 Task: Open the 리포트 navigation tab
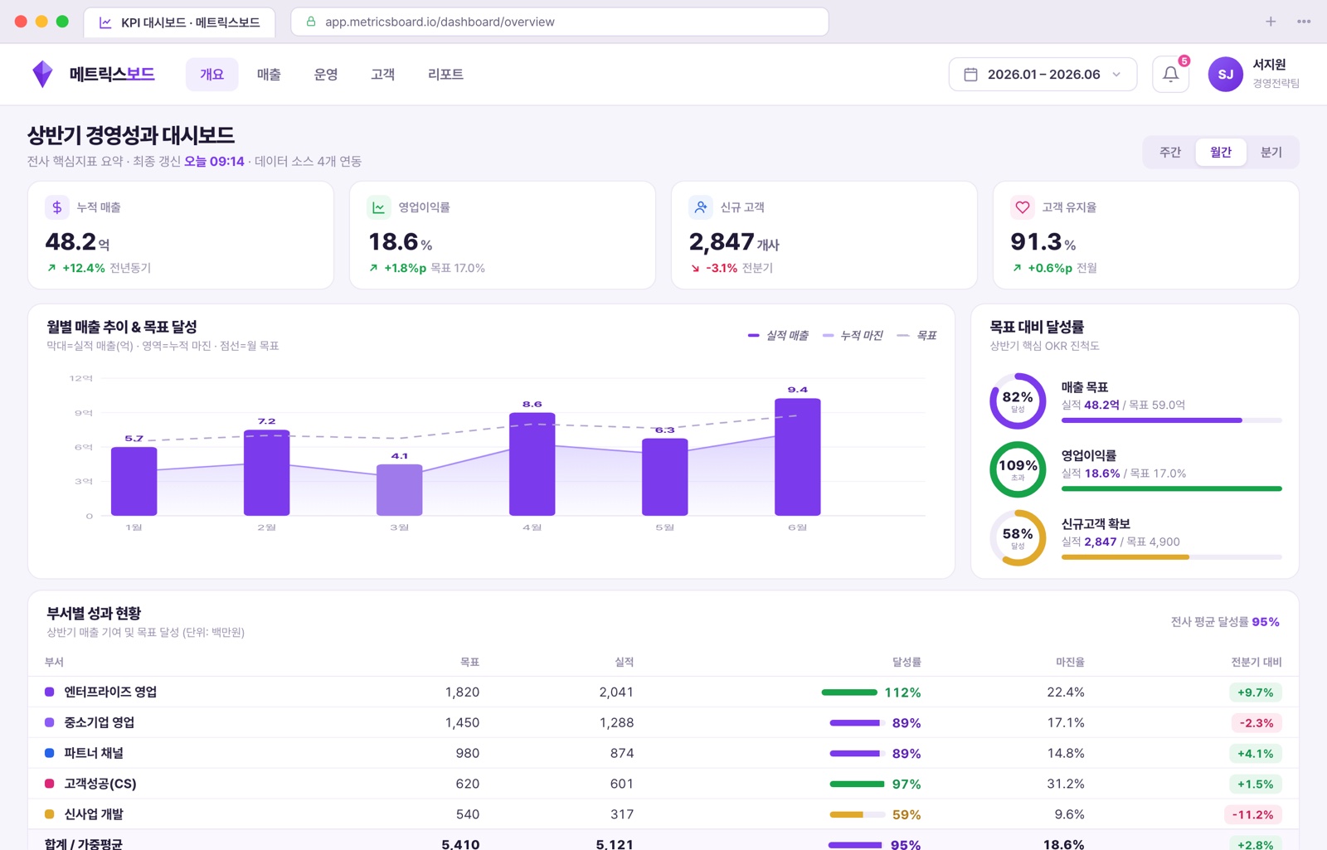(x=445, y=75)
